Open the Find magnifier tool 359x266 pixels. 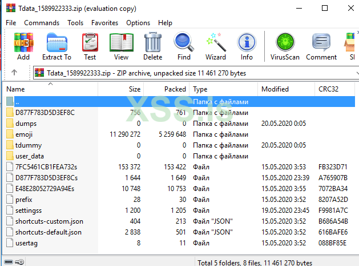click(x=184, y=42)
